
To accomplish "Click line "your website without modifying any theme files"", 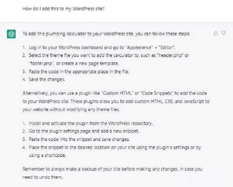I will (x=71, y=110).
